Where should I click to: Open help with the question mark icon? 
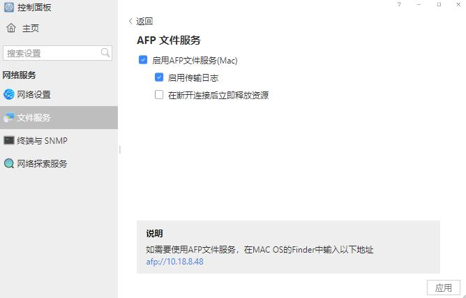399,5
